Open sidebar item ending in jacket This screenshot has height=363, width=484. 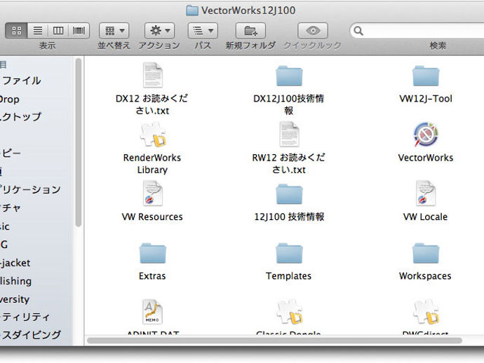[15, 263]
